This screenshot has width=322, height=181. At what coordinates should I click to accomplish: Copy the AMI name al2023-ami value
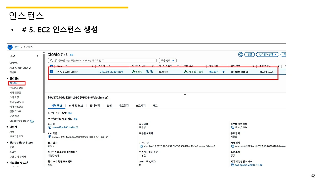click(50, 137)
